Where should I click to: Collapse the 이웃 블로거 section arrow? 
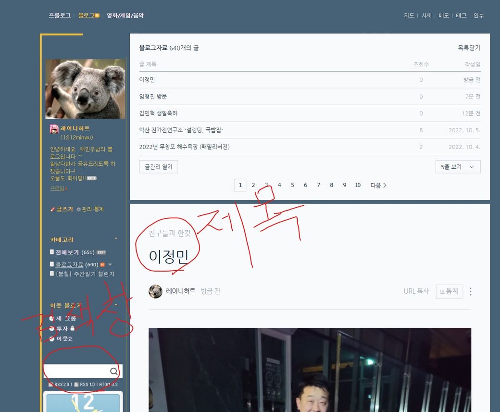click(116, 305)
